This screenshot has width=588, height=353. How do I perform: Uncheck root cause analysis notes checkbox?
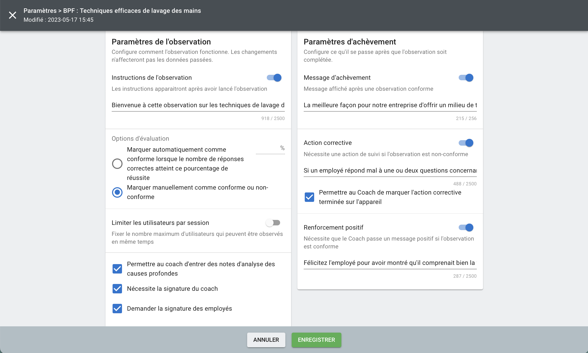point(117,269)
